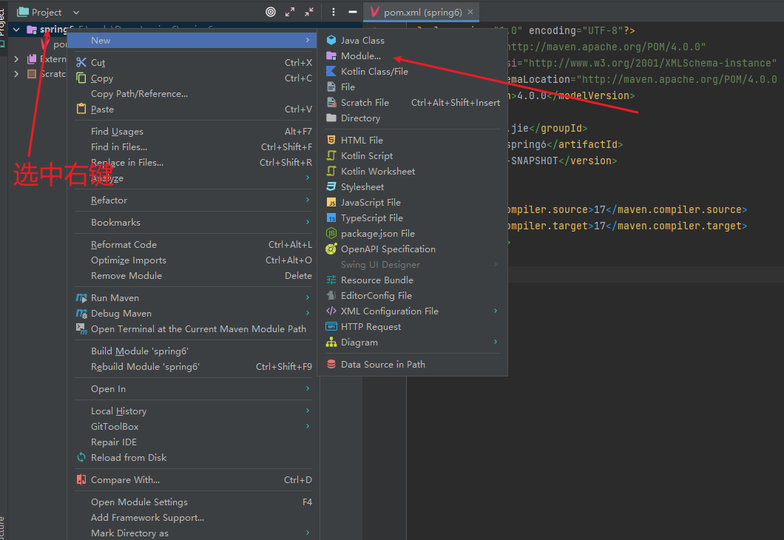This screenshot has height=540, width=784.
Task: Create a new HTML File
Action: [413, 141]
